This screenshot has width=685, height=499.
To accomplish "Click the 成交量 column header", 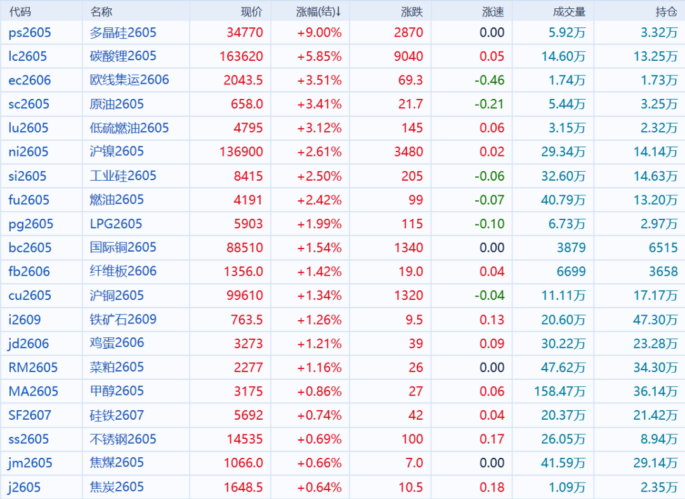I will (x=569, y=11).
